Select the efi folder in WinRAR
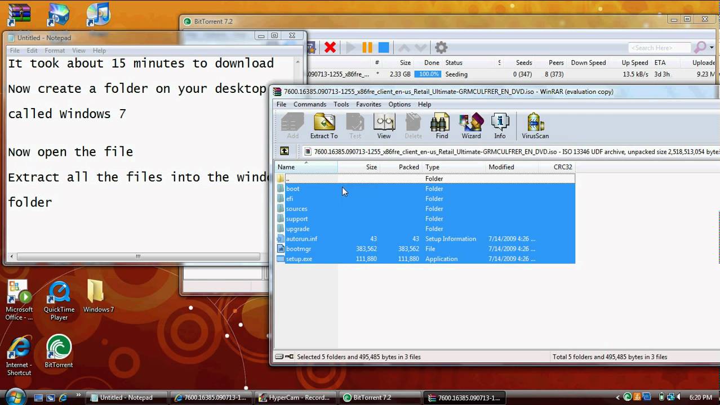Viewport: 720px width, 405px height. [425, 199]
